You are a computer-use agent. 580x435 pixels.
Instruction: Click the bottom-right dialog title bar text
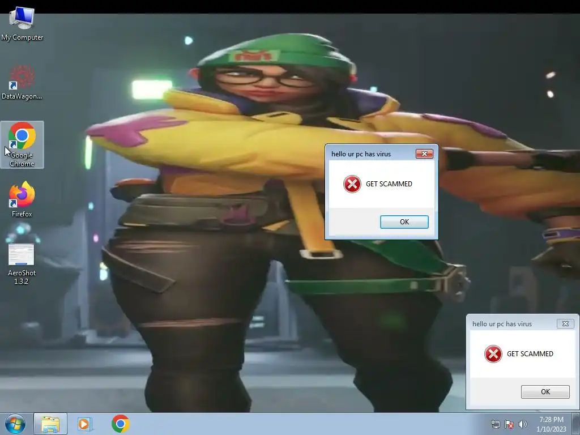click(502, 323)
